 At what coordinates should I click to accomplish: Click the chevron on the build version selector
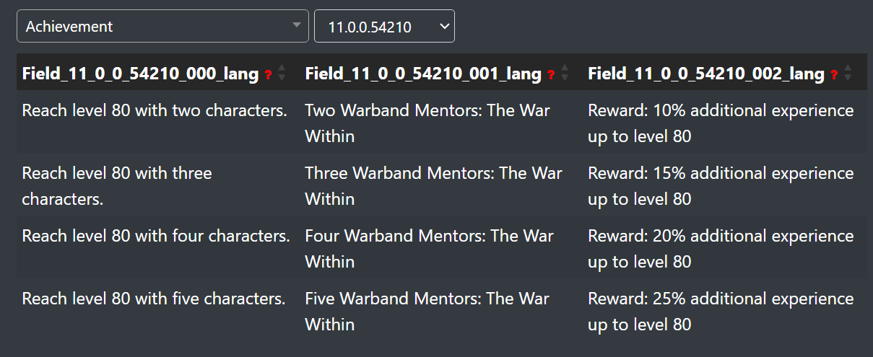pos(444,27)
